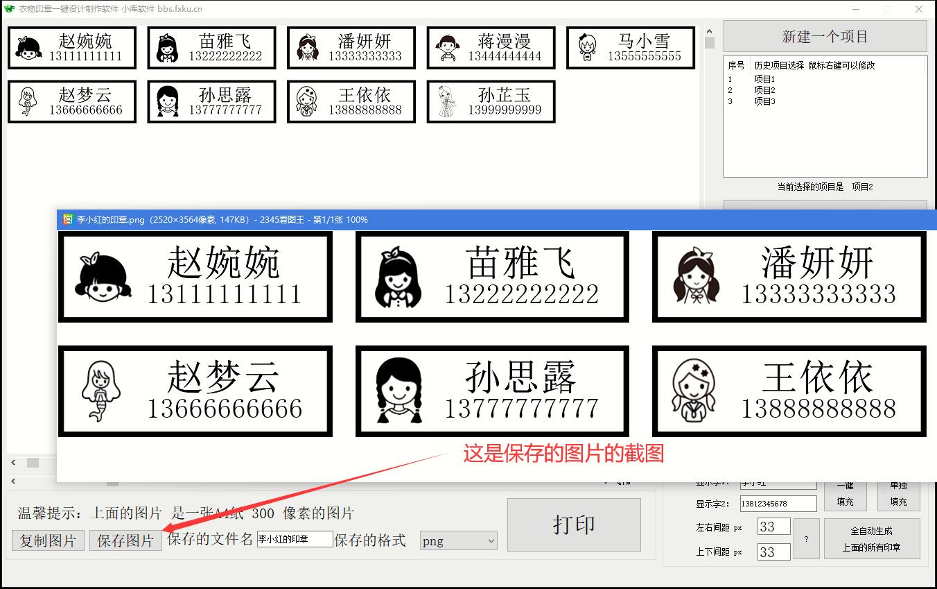Click the name 孙思露 in the image viewer
Image resolution: width=937 pixels, height=589 pixels.
(x=520, y=377)
